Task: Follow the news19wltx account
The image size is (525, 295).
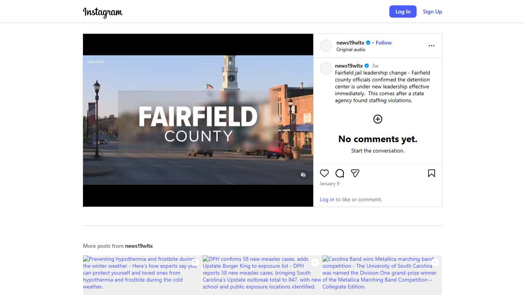Action: [384, 43]
